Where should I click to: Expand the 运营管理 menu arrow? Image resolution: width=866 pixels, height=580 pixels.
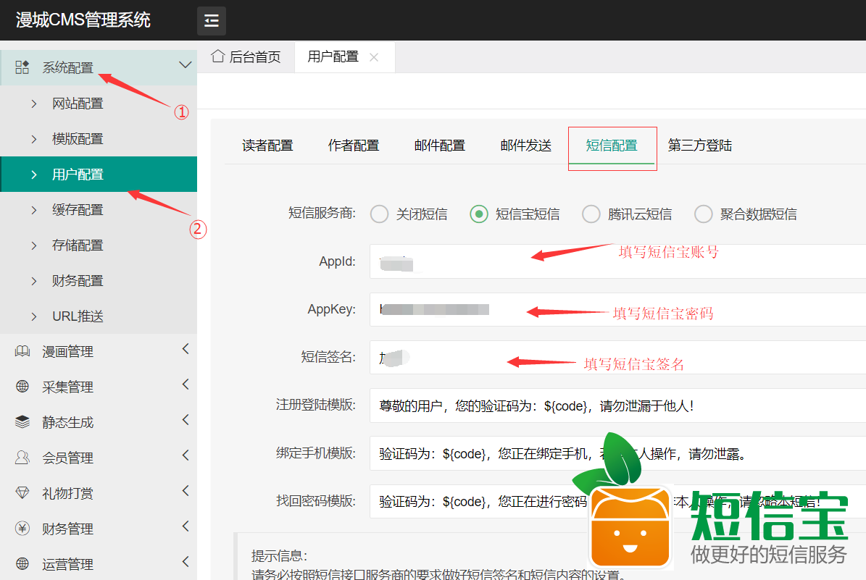(186, 562)
